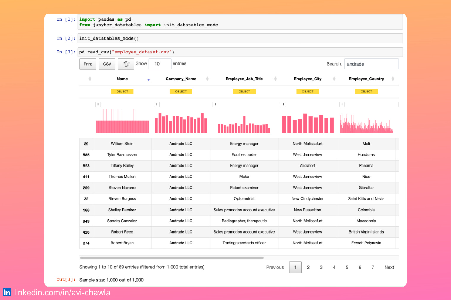Click the sort arrows on the index column
451x300 pixels.
coord(90,79)
